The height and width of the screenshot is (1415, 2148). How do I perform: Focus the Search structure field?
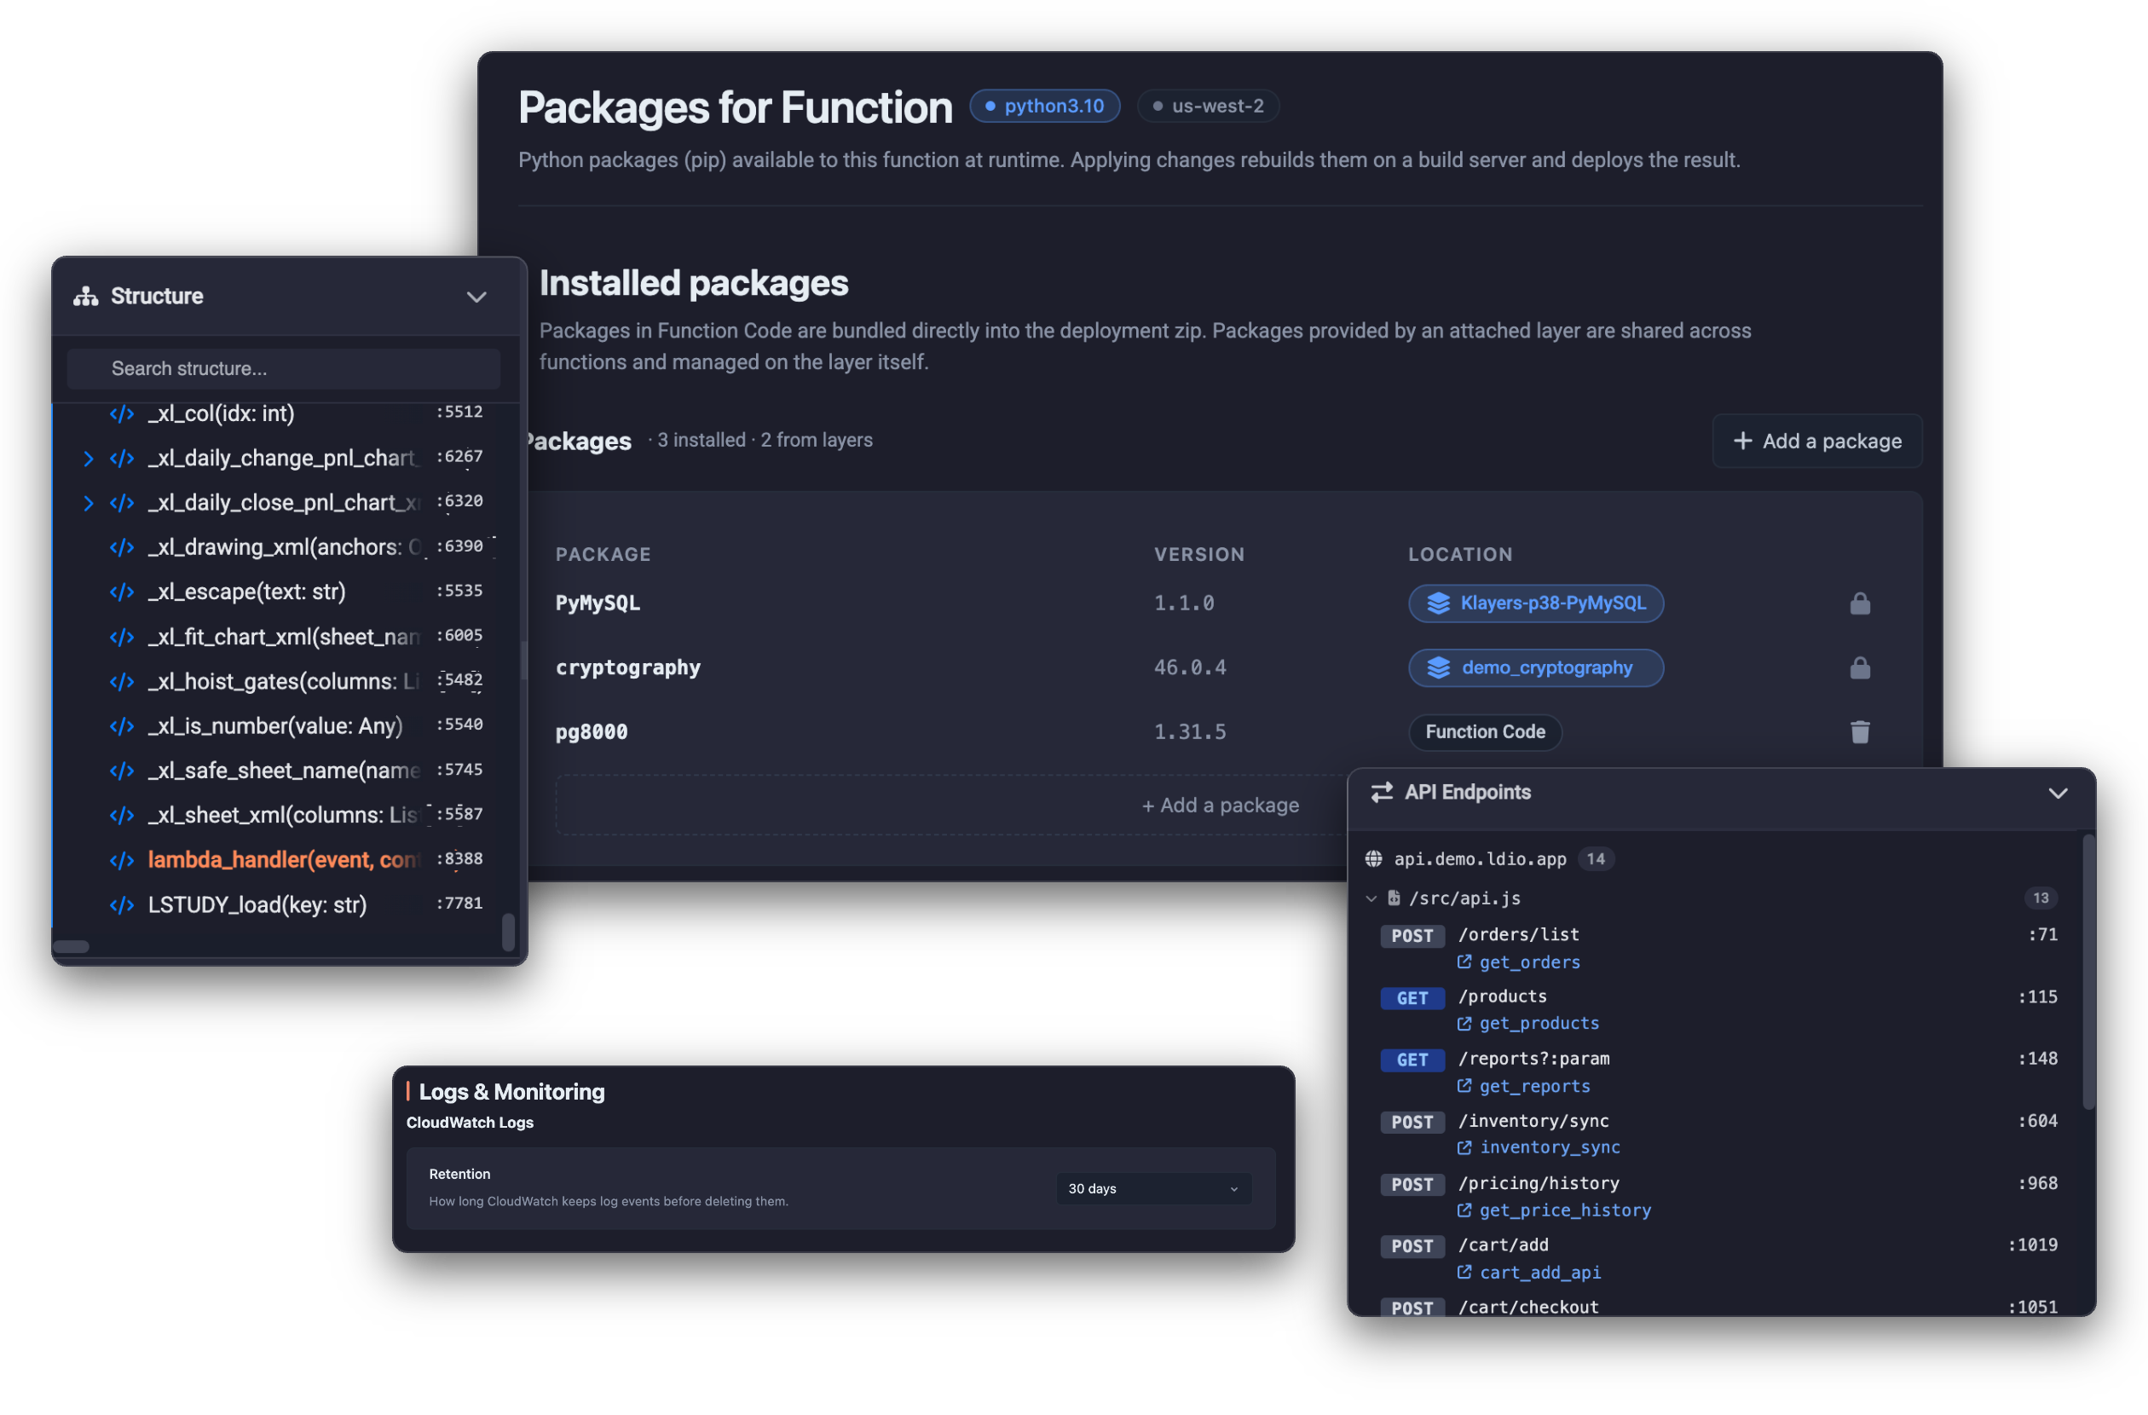283,368
